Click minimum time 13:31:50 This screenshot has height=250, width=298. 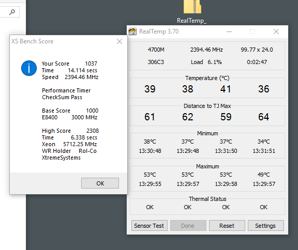click(226, 151)
